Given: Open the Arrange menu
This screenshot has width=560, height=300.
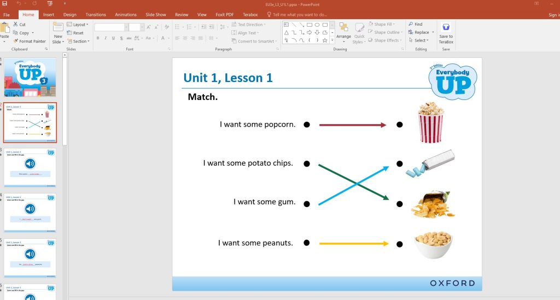Looking at the screenshot, I should pyautogui.click(x=343, y=32).
